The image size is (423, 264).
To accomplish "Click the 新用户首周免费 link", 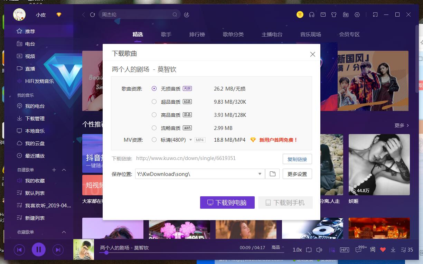I will (x=278, y=140).
